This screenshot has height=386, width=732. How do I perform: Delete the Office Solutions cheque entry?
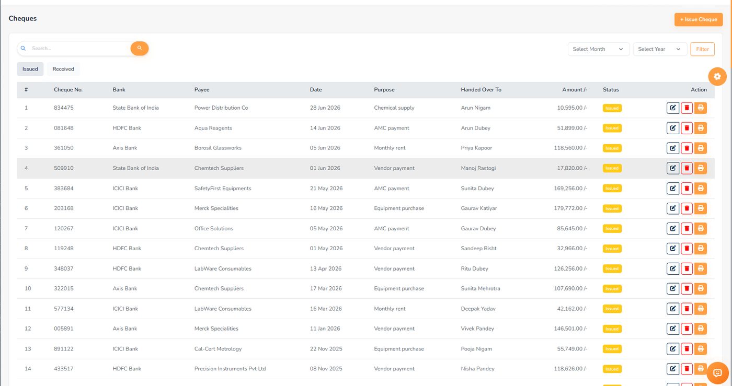click(x=687, y=228)
